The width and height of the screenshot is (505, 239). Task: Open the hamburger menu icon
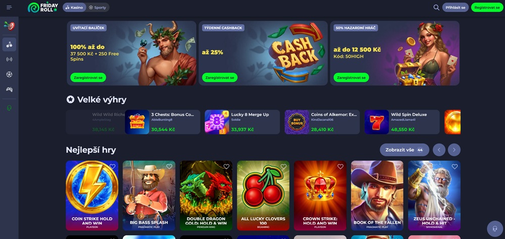click(9, 8)
